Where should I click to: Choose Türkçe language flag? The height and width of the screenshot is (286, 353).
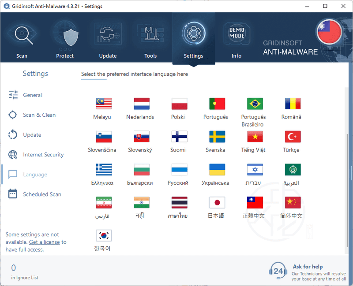(293, 137)
